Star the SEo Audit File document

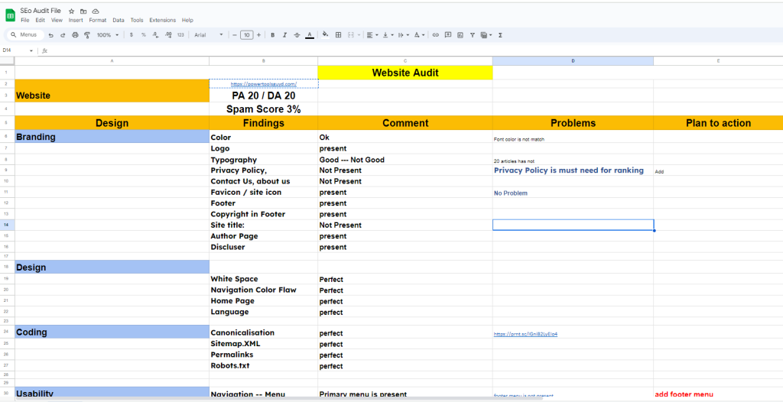pyautogui.click(x=71, y=11)
